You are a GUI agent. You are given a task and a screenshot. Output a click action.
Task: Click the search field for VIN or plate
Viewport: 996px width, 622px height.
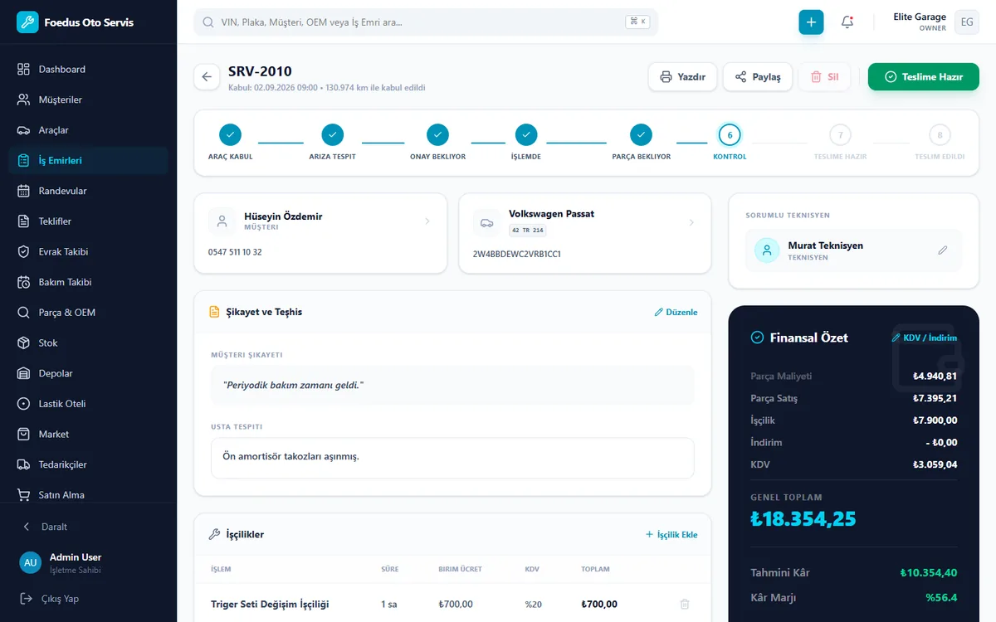[x=426, y=22]
